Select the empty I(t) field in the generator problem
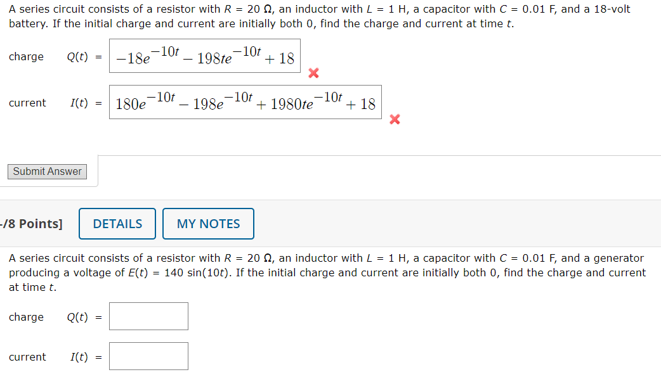Image resolution: width=661 pixels, height=391 pixels. (148, 356)
